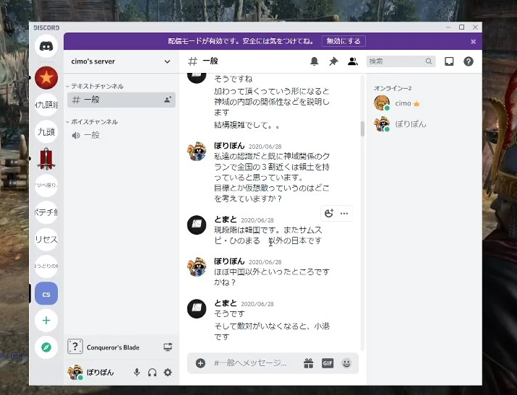Toggle microphone mute

tap(137, 373)
